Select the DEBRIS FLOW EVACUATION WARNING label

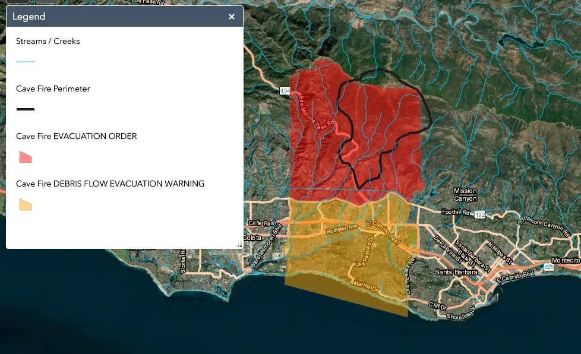[x=110, y=184]
